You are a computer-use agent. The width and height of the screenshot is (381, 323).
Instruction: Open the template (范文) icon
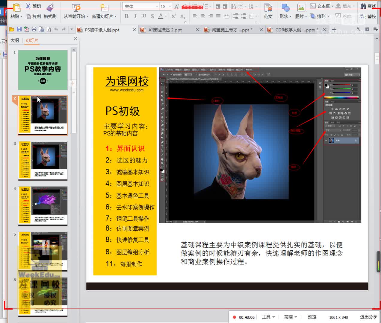pyautogui.click(x=268, y=7)
